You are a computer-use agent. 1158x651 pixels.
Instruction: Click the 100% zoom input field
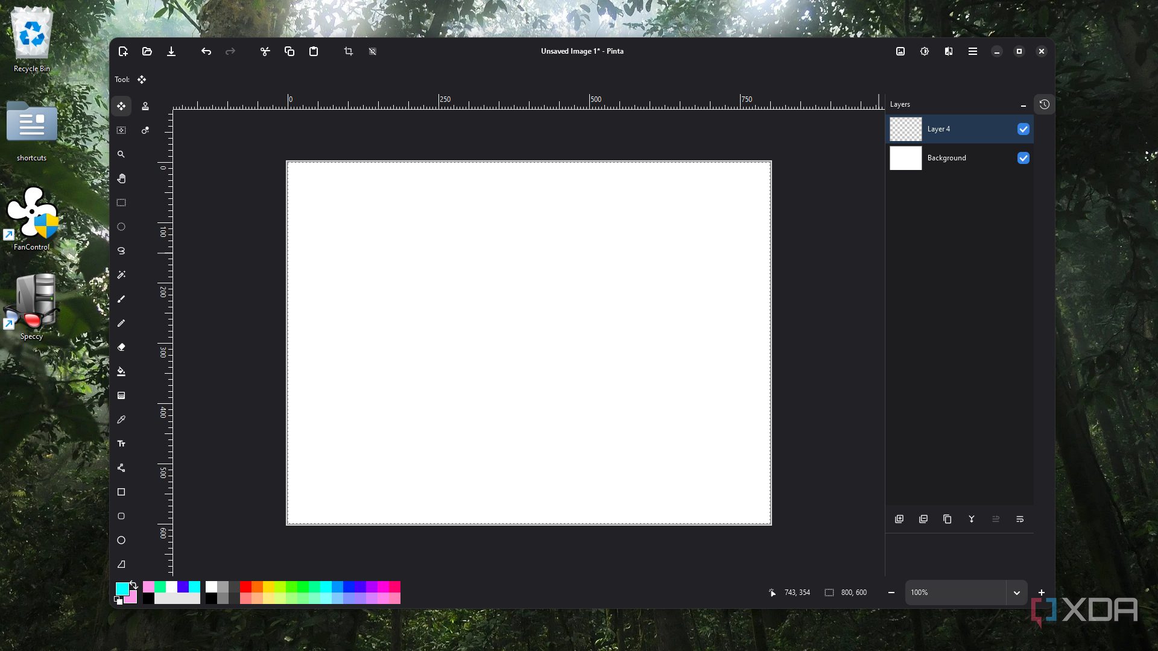point(956,593)
